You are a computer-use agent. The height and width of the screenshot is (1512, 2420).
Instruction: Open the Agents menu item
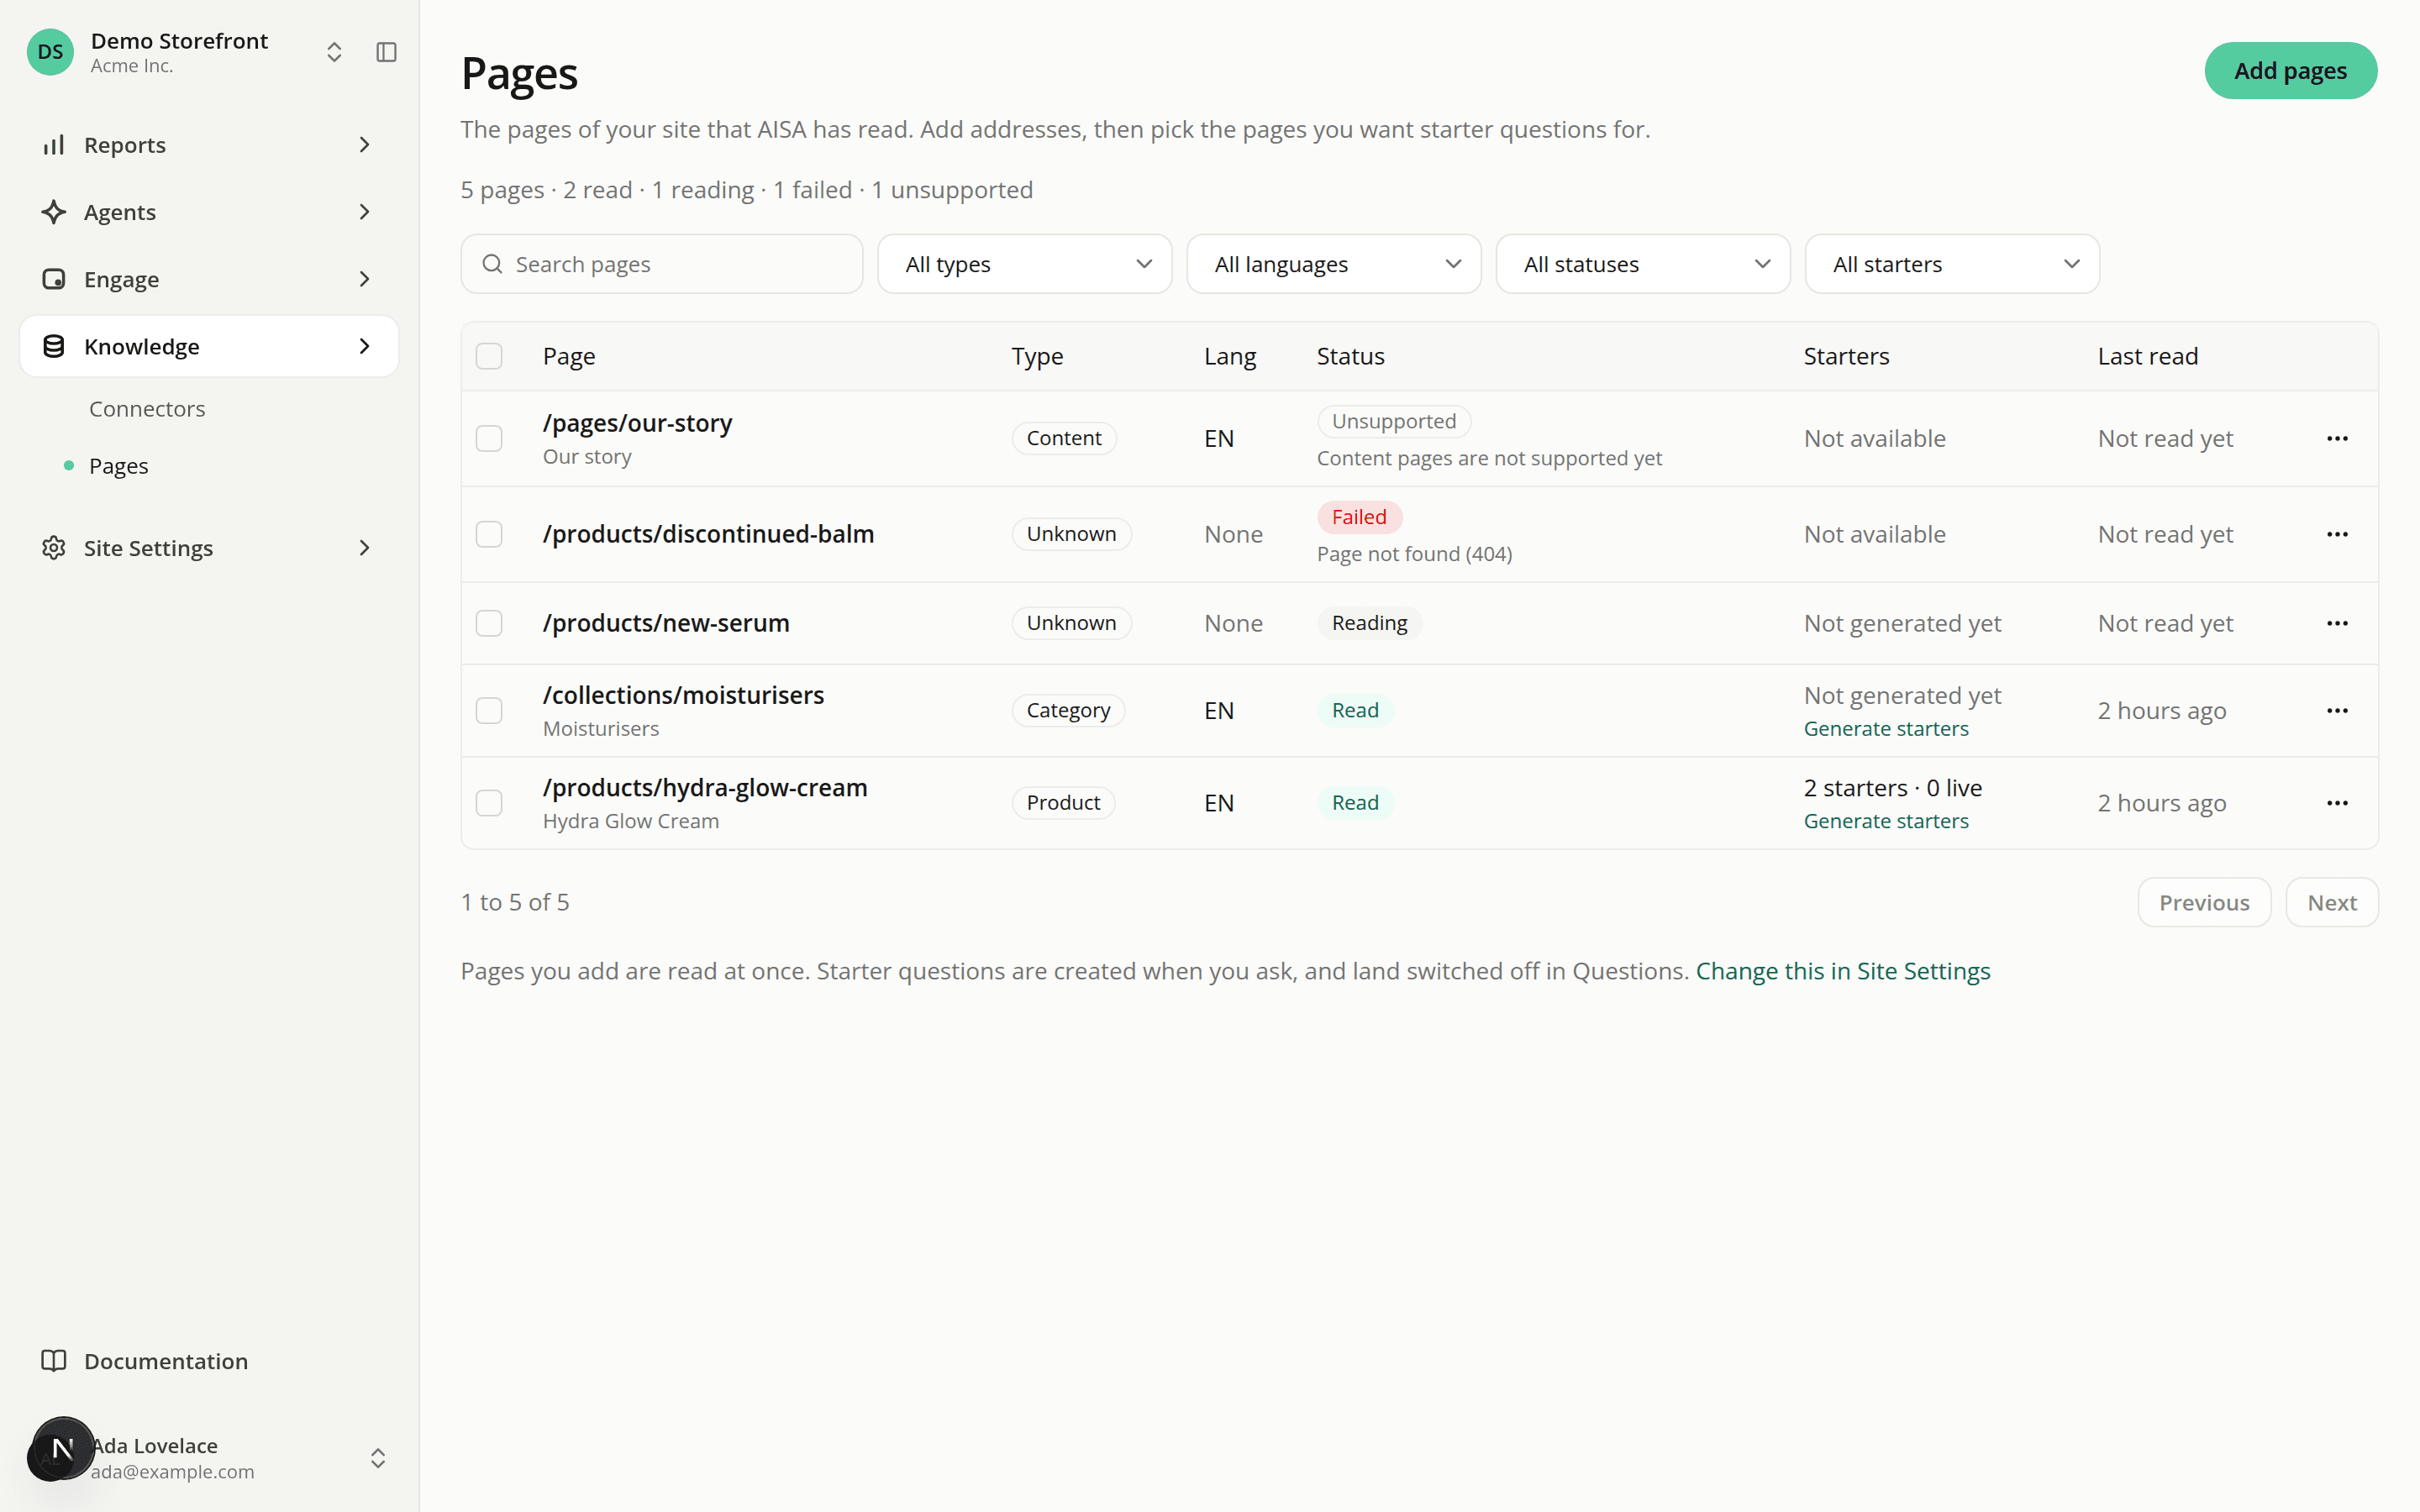209,212
